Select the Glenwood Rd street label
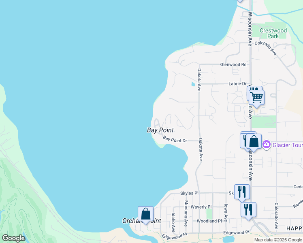 tap(233, 64)
